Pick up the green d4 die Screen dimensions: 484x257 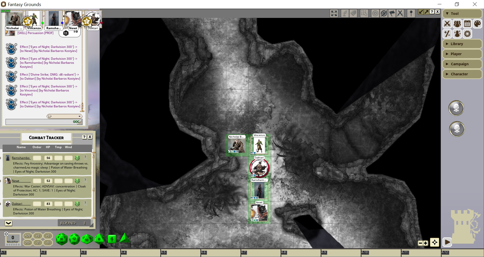pos(124,238)
